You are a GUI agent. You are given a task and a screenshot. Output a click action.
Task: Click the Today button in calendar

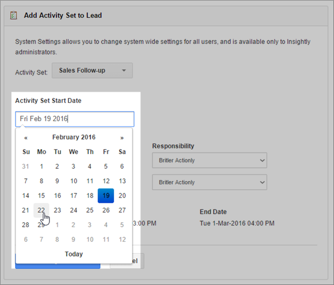[73, 254]
